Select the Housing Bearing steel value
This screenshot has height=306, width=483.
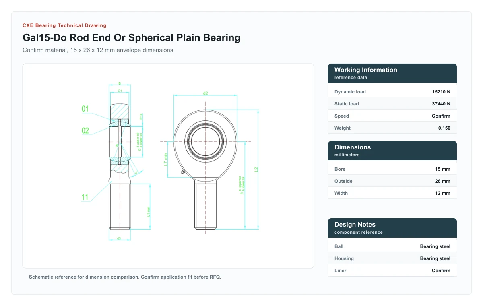[435, 258]
